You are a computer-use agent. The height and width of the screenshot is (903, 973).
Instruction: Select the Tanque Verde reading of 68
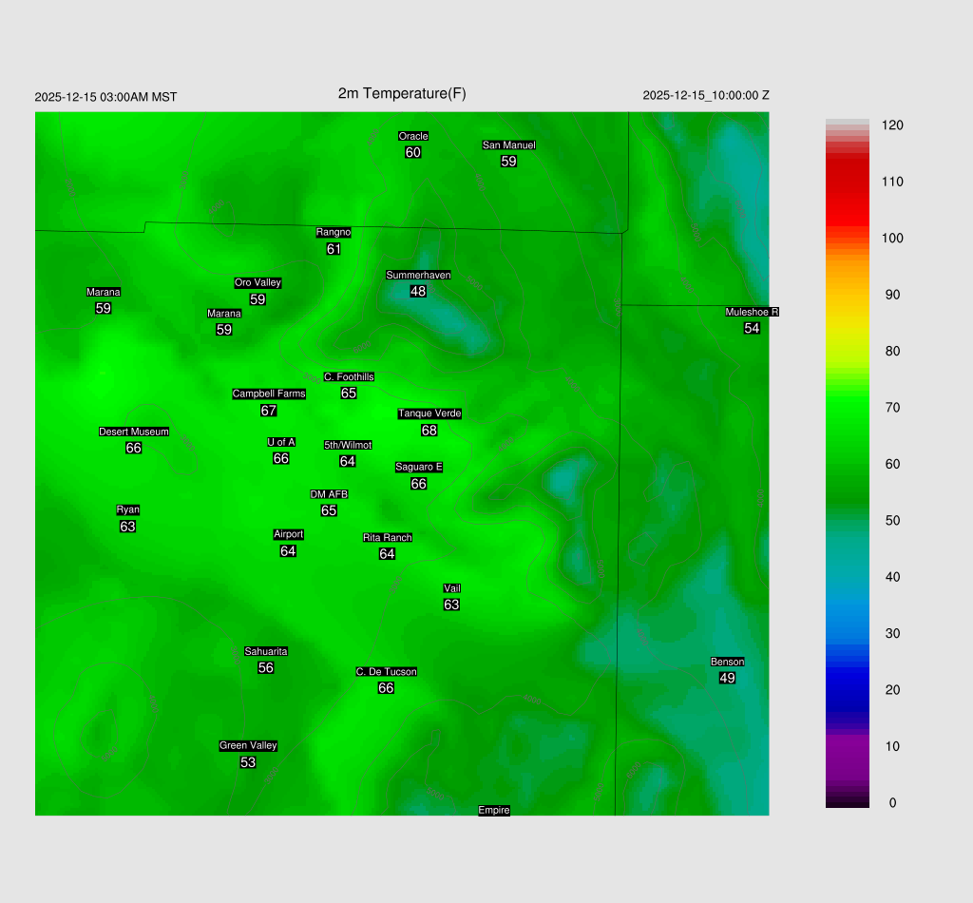coord(429,431)
